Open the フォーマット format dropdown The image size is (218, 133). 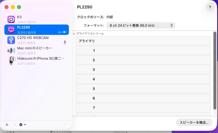click(140, 25)
